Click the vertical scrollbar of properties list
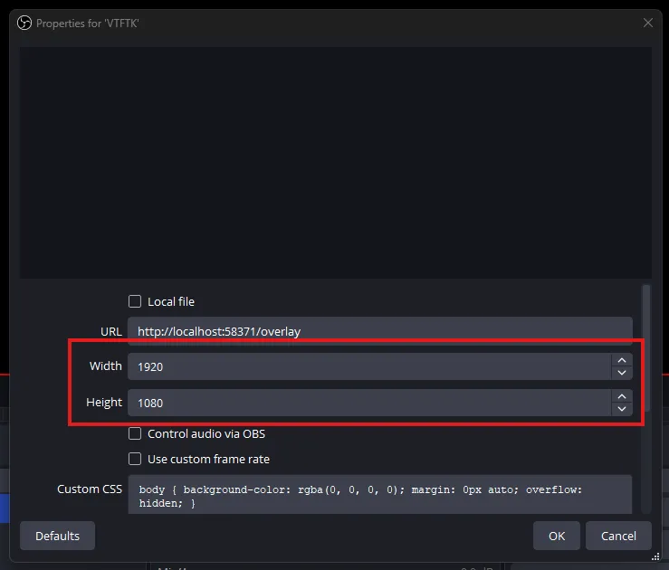669x570 pixels. coord(645,362)
